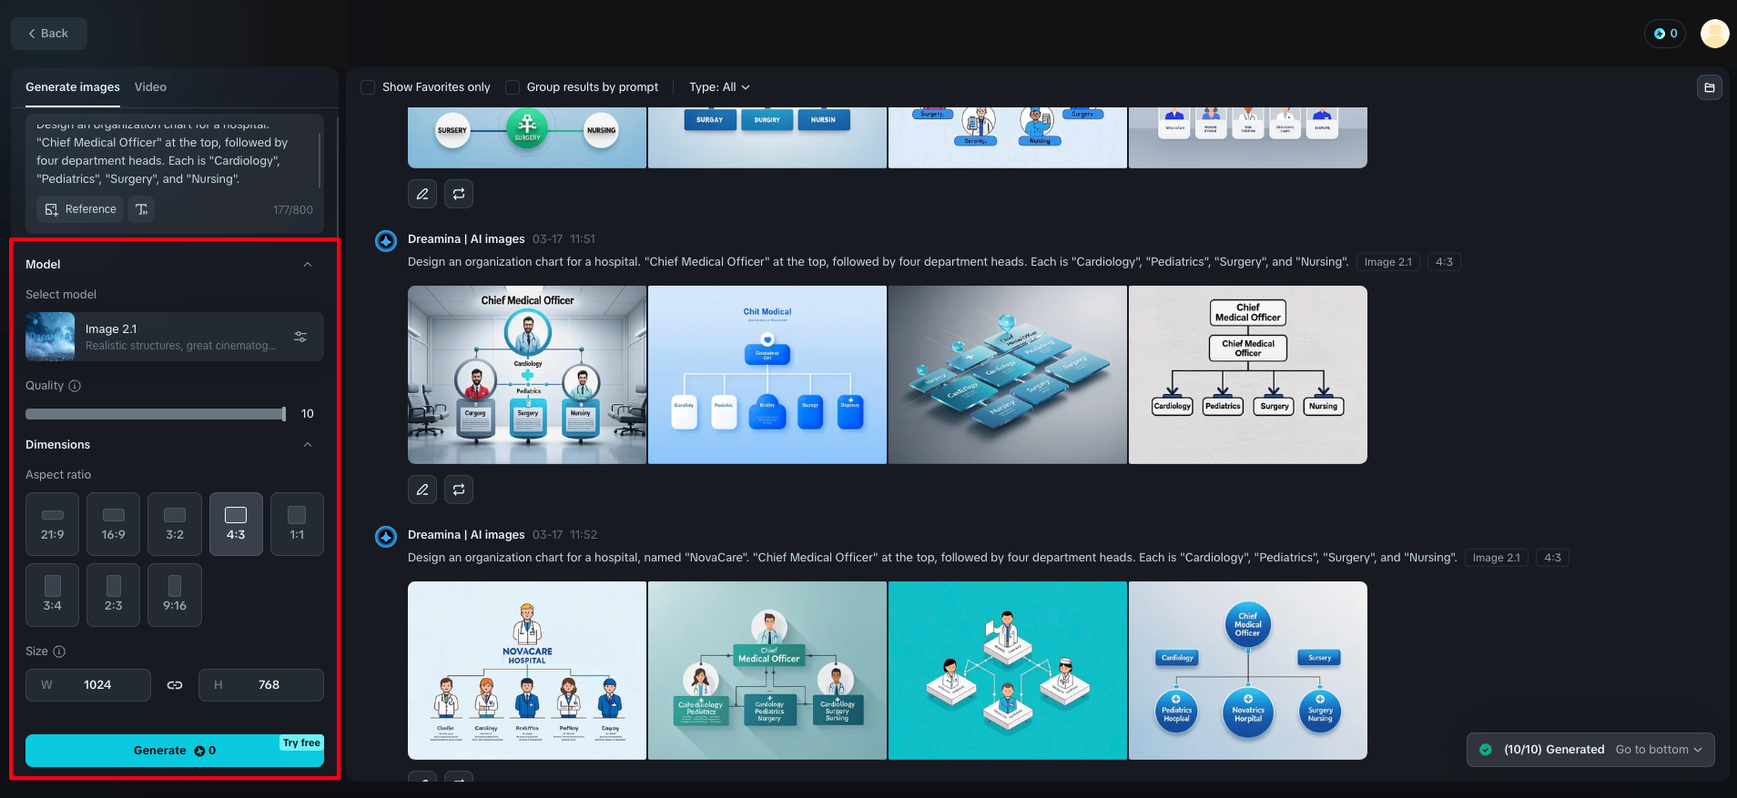Click the '4:3' tag on the 11:51 prompt
The width and height of the screenshot is (1737, 798).
(x=1444, y=262)
